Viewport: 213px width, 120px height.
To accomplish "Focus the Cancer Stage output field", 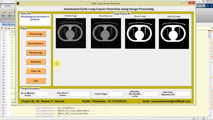I will pos(116,94).
